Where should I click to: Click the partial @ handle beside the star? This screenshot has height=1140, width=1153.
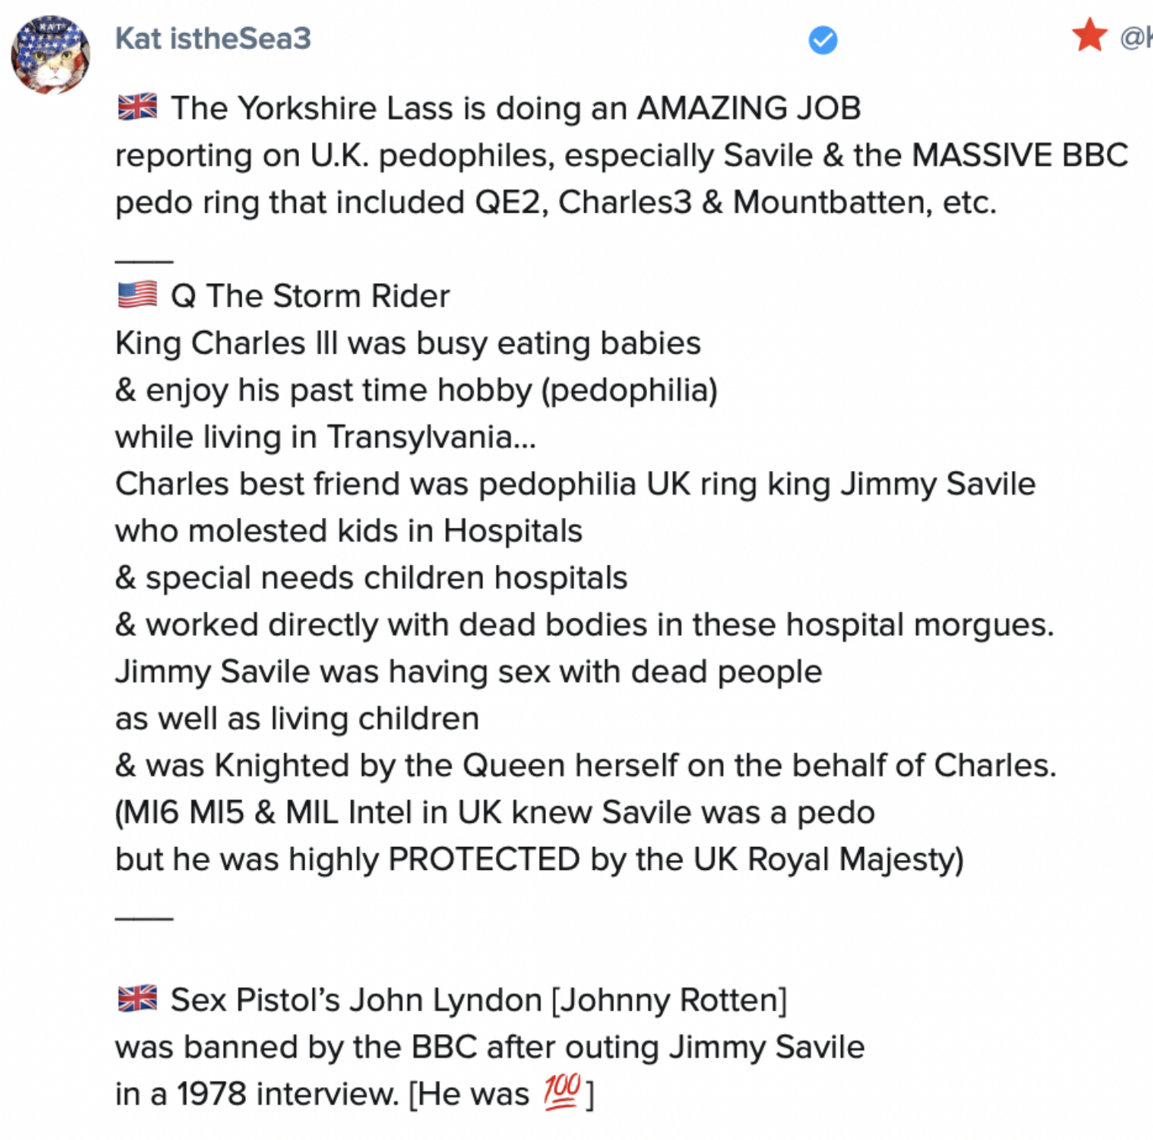point(1137,38)
